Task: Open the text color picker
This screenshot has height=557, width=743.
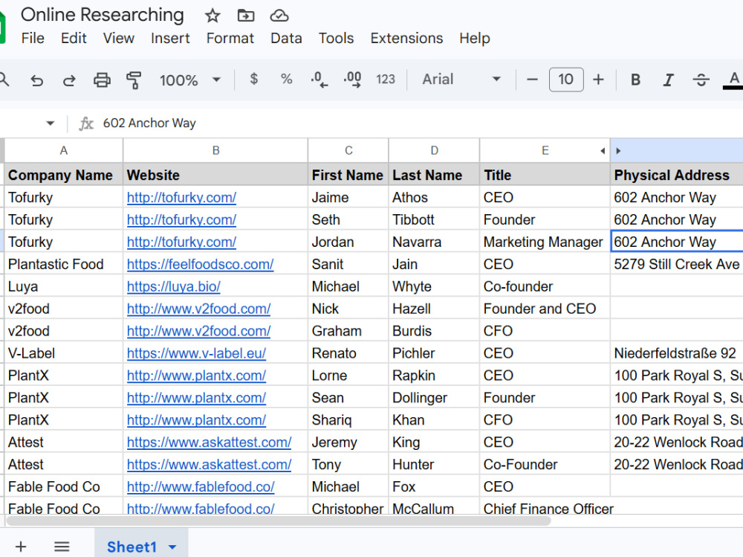Action: point(733,80)
